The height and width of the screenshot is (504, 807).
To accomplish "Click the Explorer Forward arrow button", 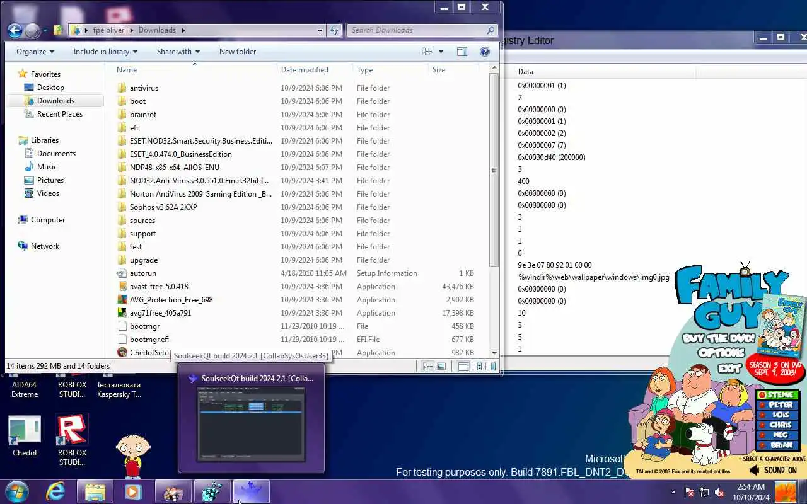I will click(x=32, y=30).
